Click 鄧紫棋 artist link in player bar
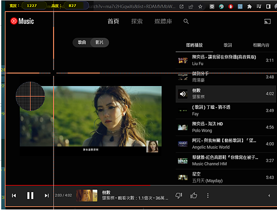The height and width of the screenshot is (210, 277). pyautogui.click(x=108, y=198)
